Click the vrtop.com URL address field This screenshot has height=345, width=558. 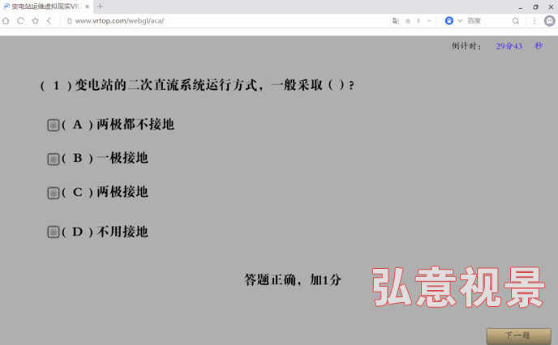point(227,20)
